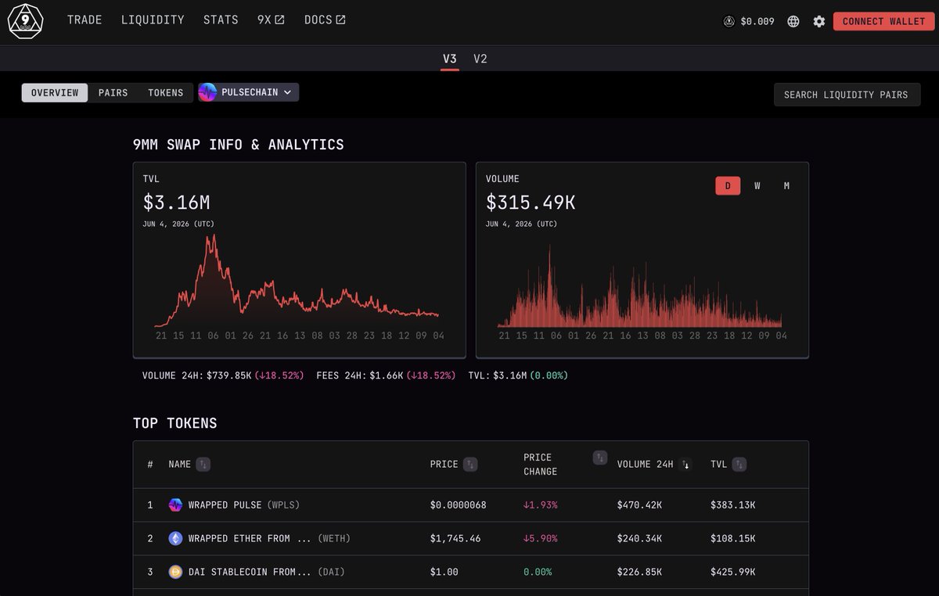Sort tokens by Price Change icon
The width and height of the screenshot is (939, 596).
[600, 458]
